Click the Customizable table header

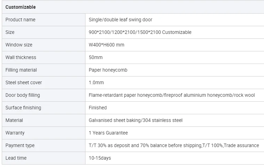20,7
